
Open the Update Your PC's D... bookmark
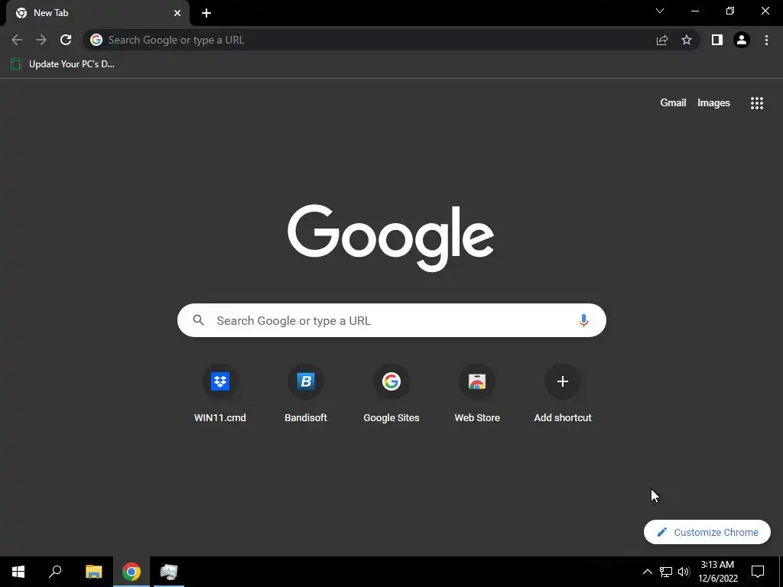coord(63,64)
